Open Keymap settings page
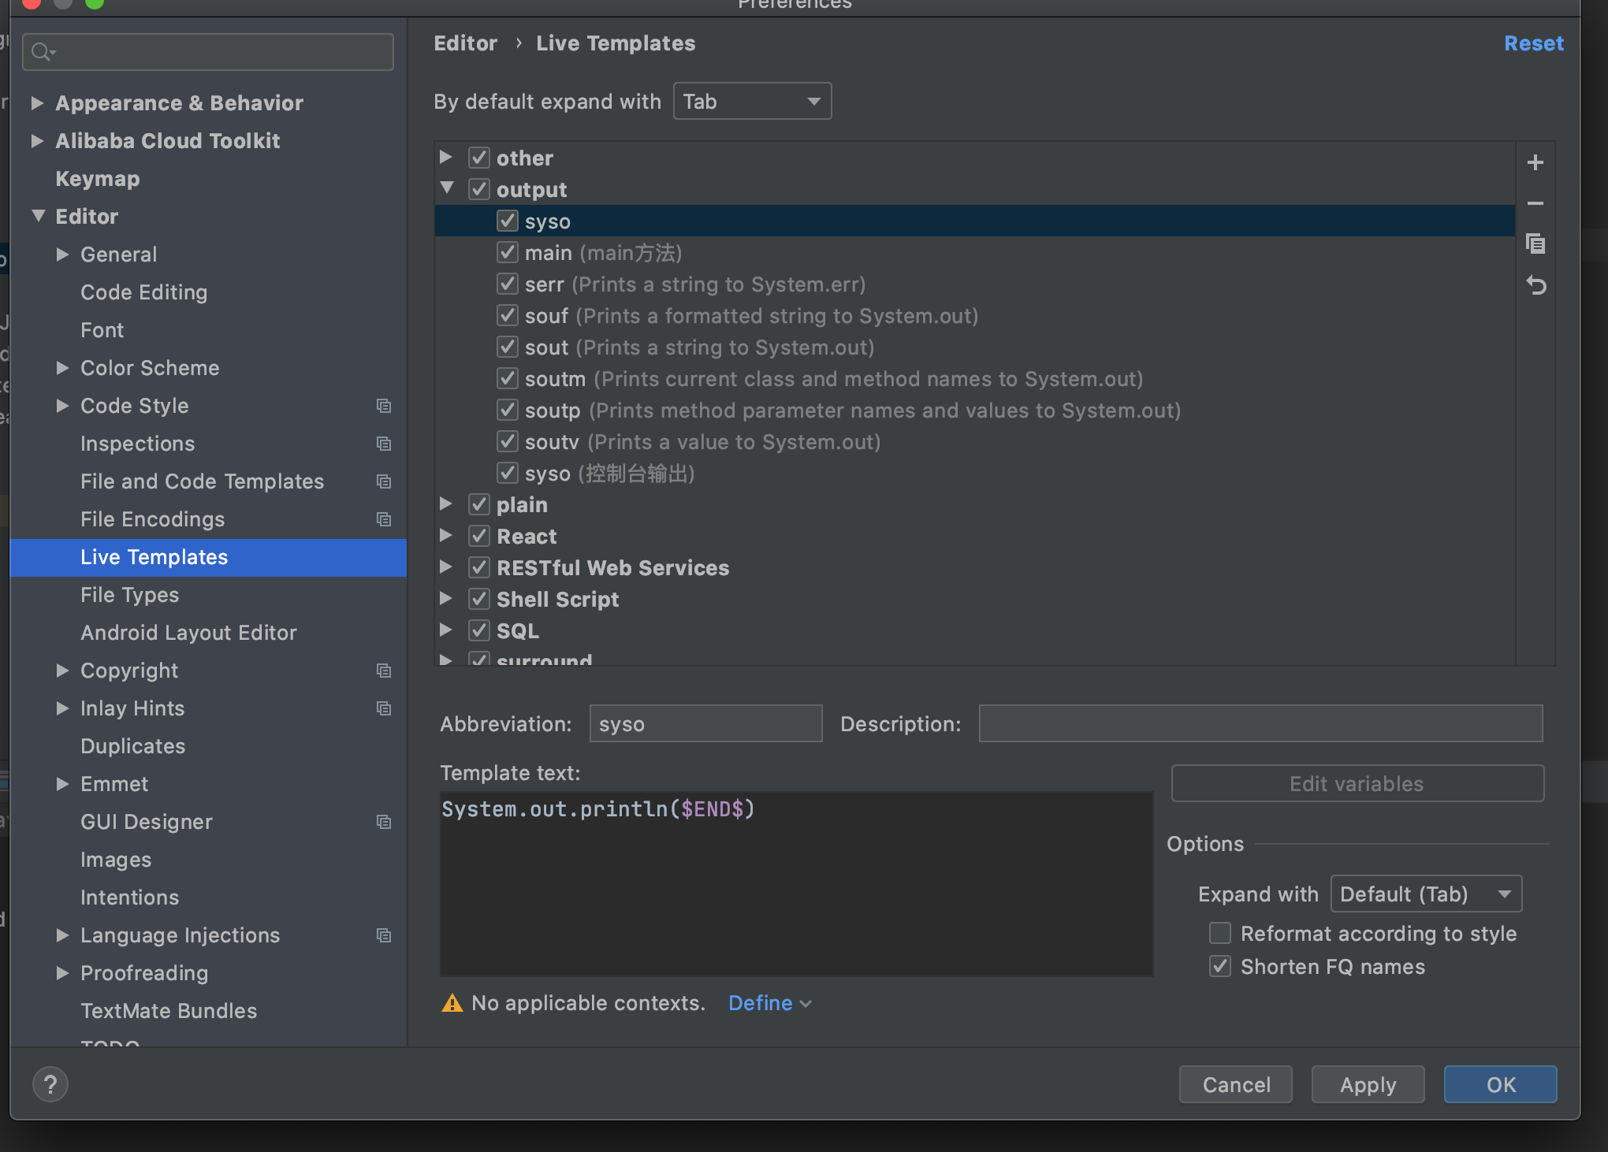 [x=98, y=179]
